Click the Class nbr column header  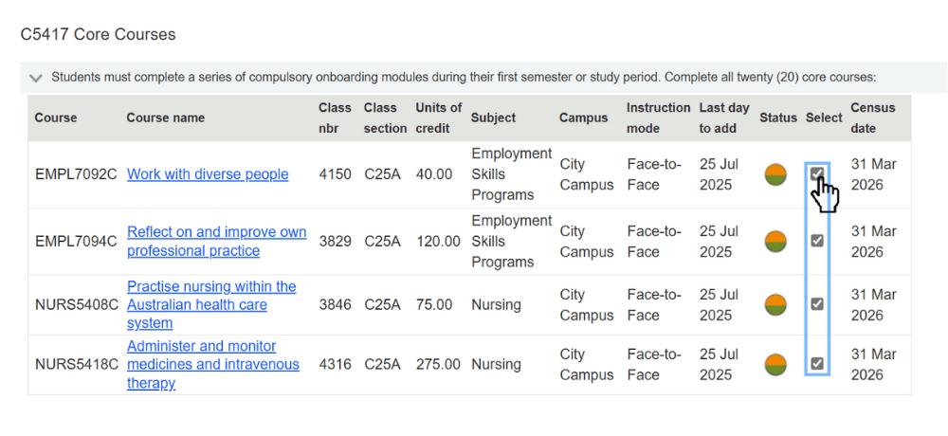point(335,118)
